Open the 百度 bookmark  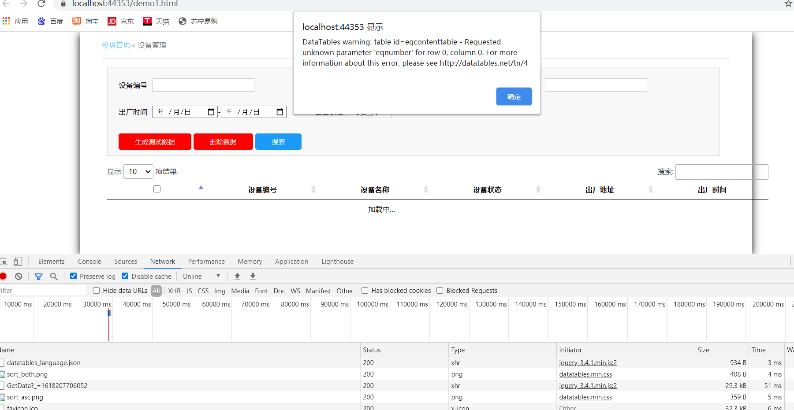pos(50,21)
